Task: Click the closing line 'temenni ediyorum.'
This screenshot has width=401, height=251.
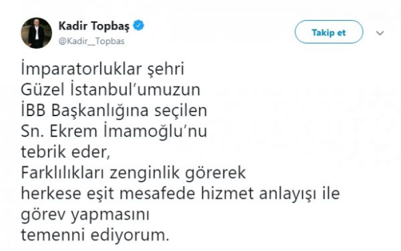Action: 95,234
